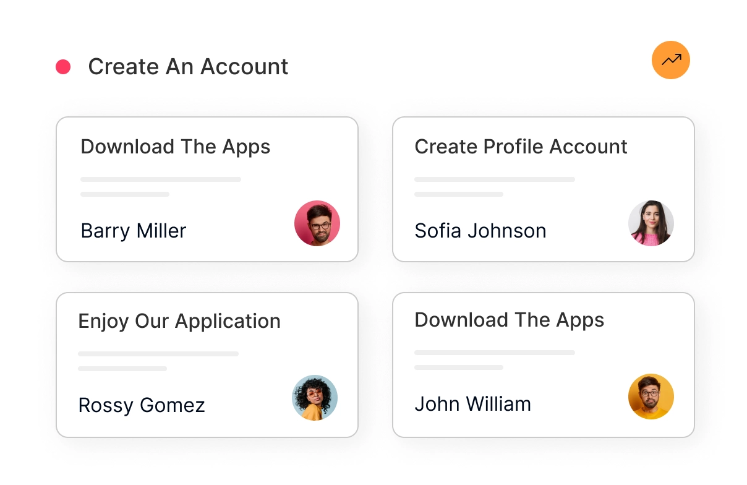Open Rossy Gomez's avatar photo
The image size is (747, 485).
(315, 398)
